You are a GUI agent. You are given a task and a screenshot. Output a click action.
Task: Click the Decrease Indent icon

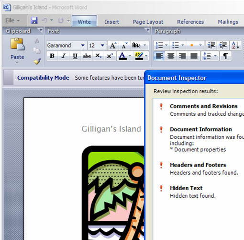pyautogui.click(x=211, y=46)
